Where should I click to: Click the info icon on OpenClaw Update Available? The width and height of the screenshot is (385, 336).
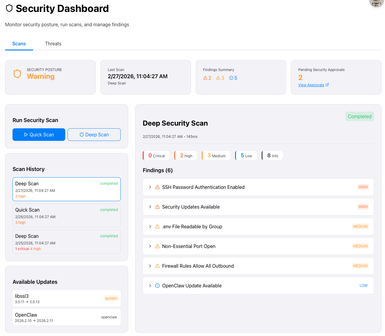pos(157,286)
